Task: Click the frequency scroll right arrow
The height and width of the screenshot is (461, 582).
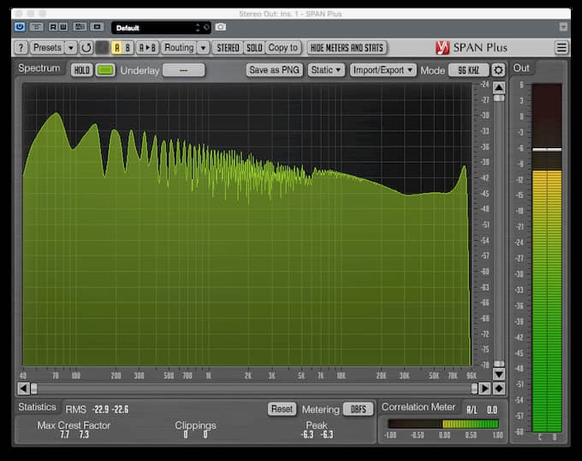Action: click(x=484, y=388)
